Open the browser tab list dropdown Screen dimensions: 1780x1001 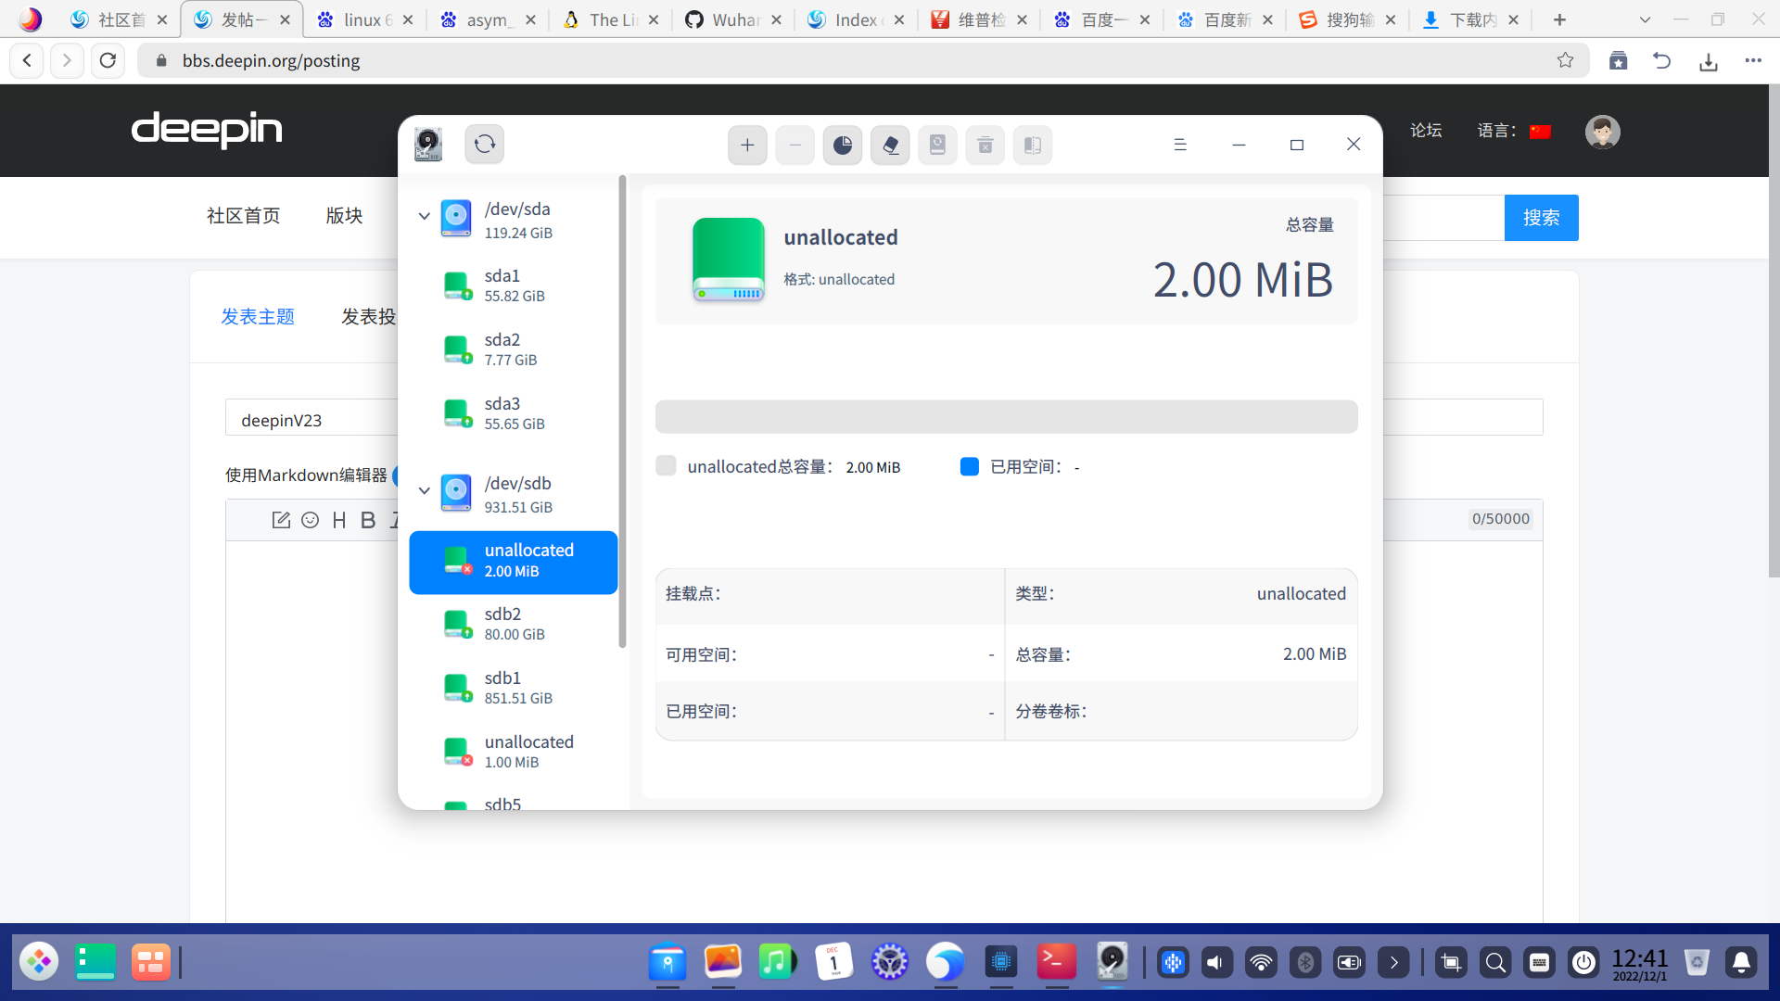pyautogui.click(x=1645, y=19)
